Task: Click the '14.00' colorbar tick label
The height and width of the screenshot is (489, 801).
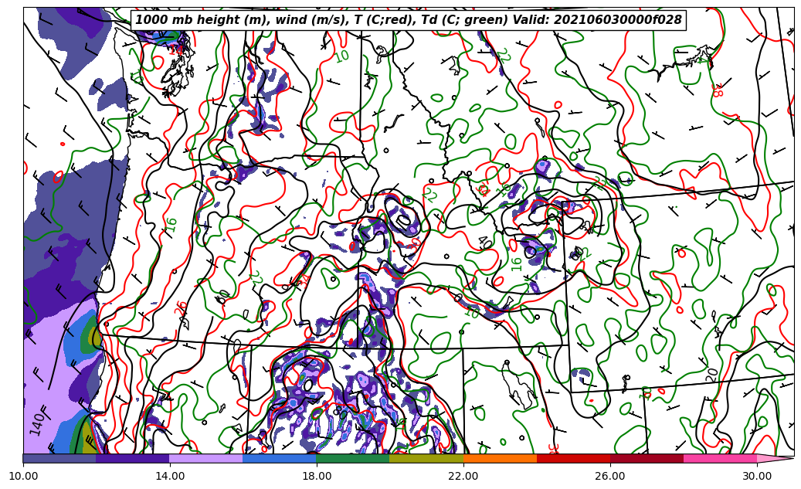Action: 170,476
